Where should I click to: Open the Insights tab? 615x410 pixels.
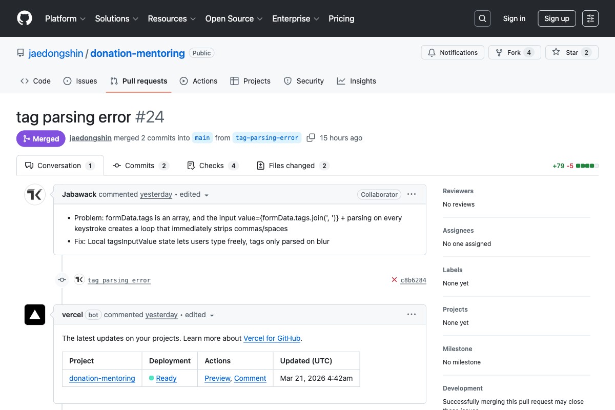356,81
